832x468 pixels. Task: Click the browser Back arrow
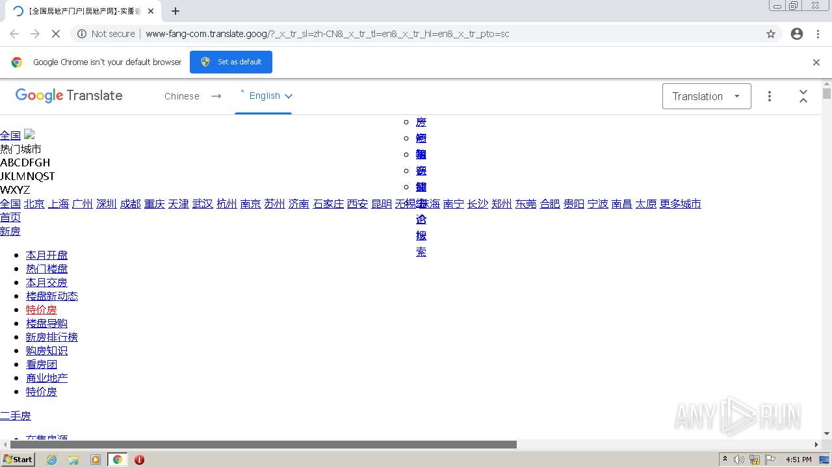pos(14,34)
